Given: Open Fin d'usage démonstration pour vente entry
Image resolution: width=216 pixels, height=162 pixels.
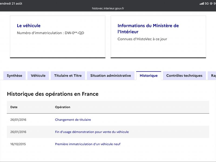Looking at the screenshot, I should [x=92, y=132].
